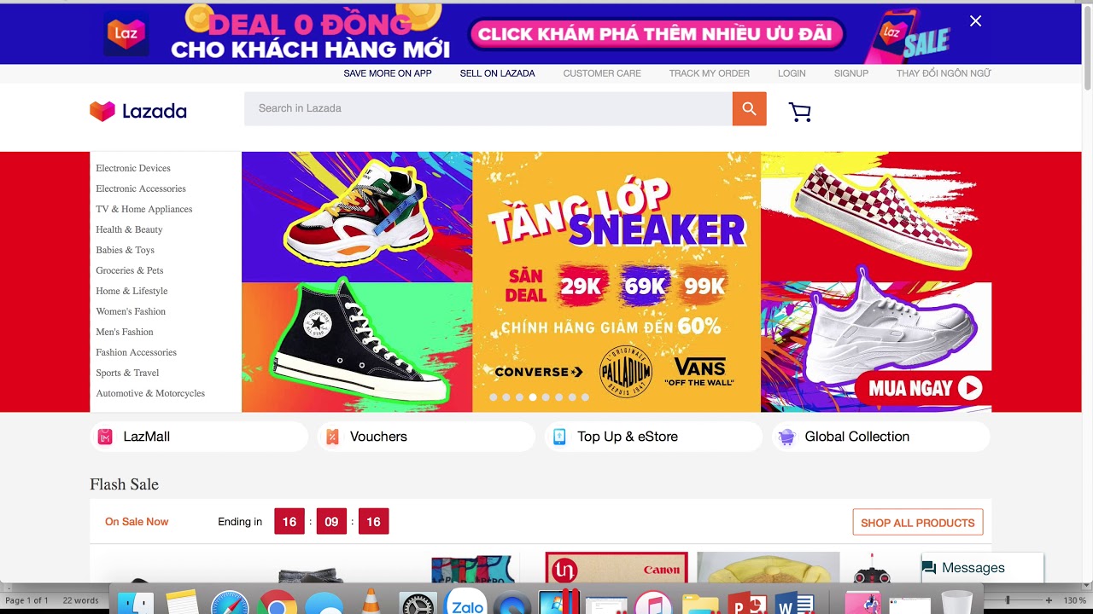Viewport: 1093px width, 614px height.
Task: Click the LOGIN link
Action: [792, 73]
